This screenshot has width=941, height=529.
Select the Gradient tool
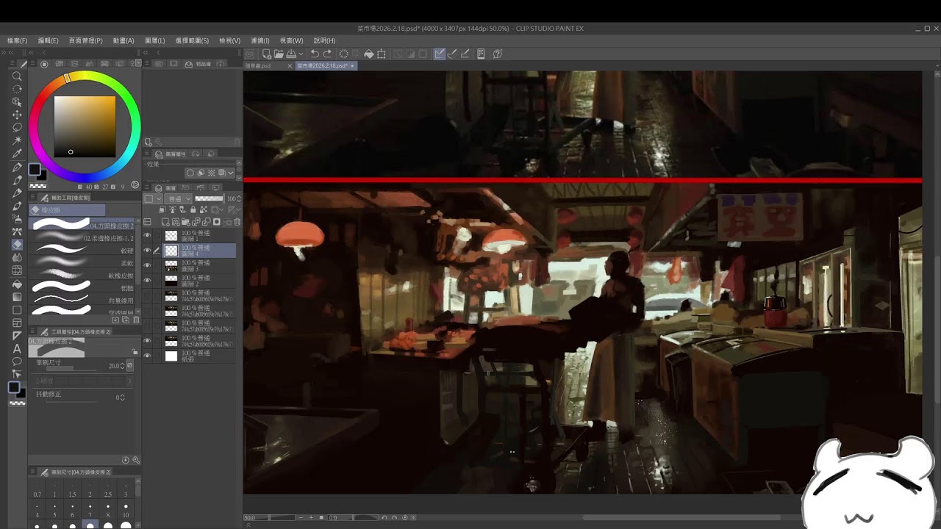tap(17, 296)
